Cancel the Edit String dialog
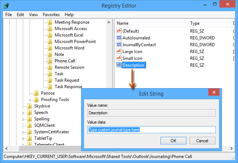Viewport: 238px width, 163px height. [202, 141]
